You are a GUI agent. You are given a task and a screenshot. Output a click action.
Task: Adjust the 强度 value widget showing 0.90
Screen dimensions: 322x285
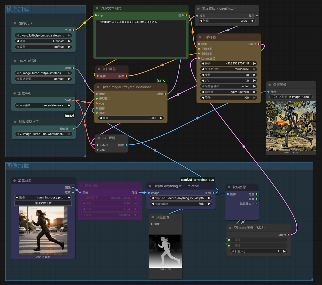point(131,118)
